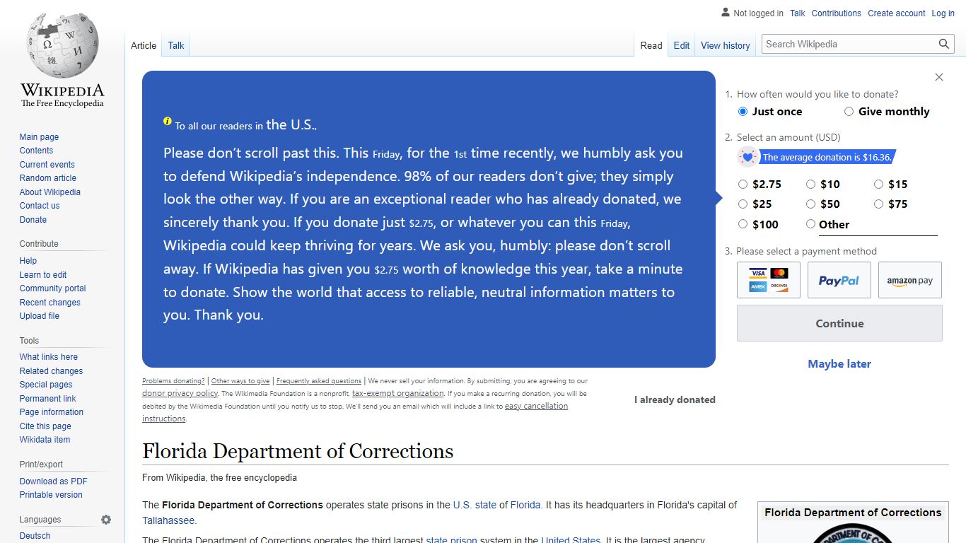966x543 pixels.
Task: Open Printable version
Action: click(51, 495)
